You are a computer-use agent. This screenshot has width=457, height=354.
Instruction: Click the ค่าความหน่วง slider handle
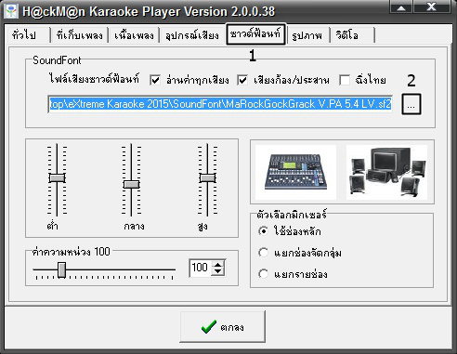click(62, 270)
